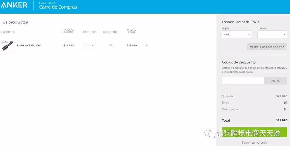290x146 pixels.
Task: Click the Total label
Action: coord(226,121)
